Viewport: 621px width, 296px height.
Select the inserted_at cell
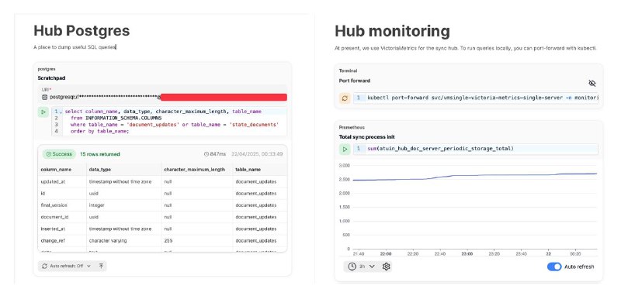(x=62, y=229)
